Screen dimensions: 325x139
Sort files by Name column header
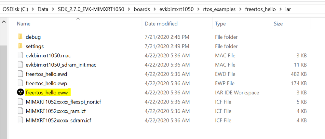[x=23, y=24]
